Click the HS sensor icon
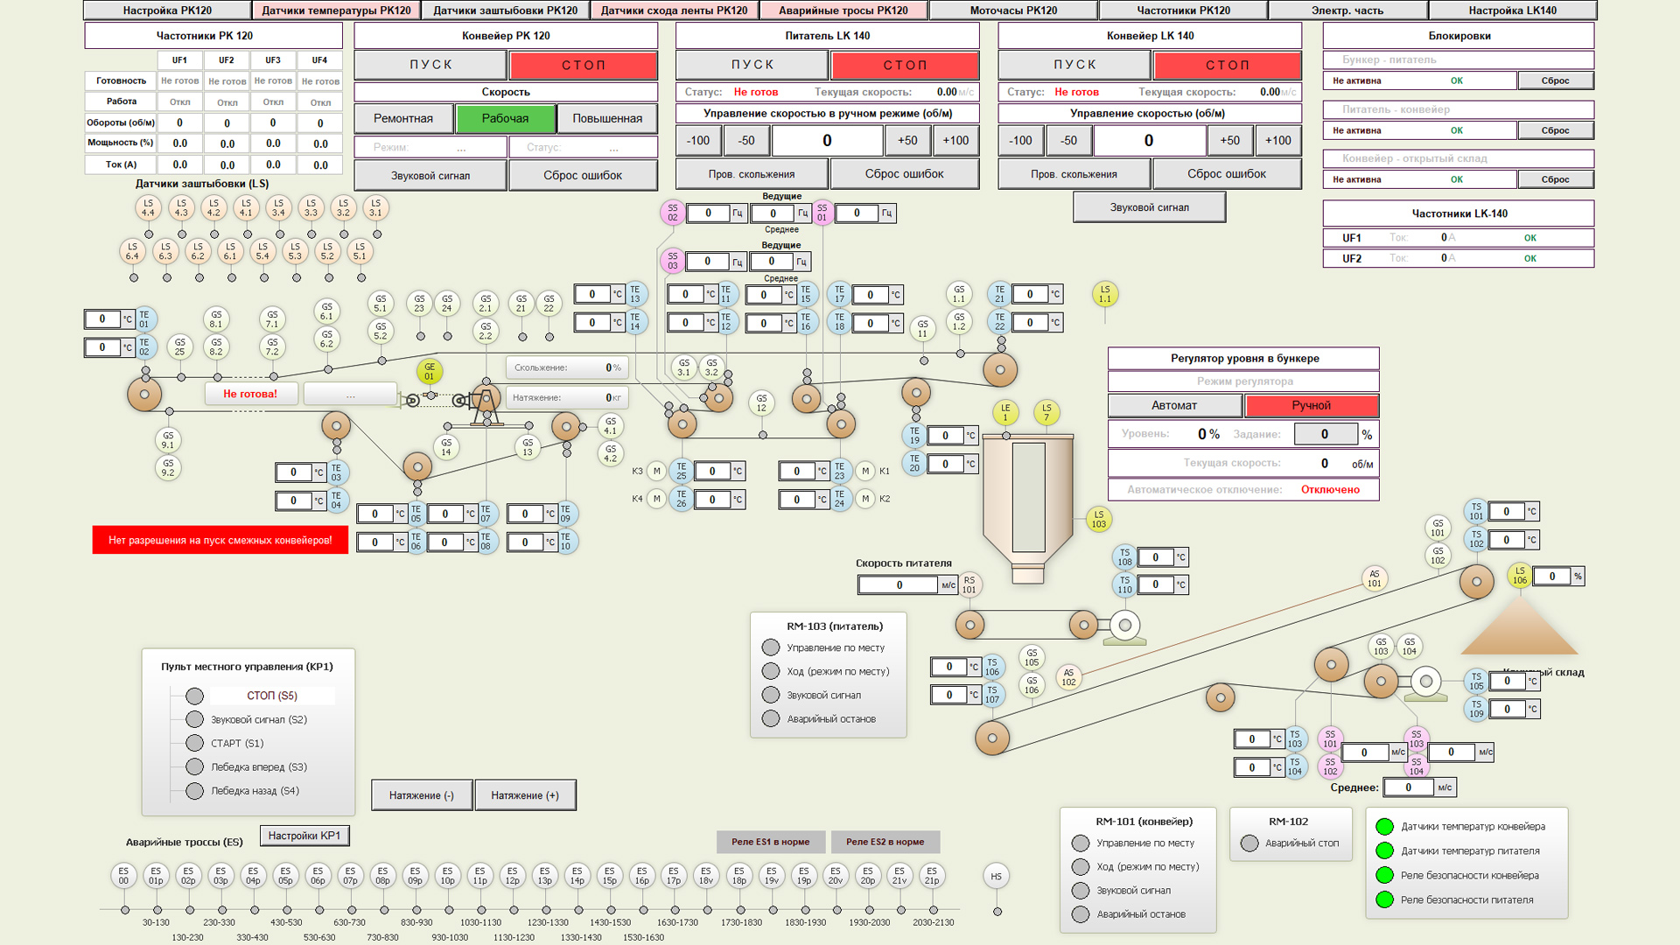 (997, 876)
